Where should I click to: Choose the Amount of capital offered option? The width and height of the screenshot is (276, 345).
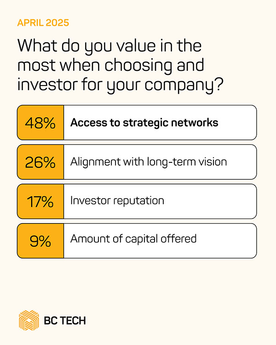click(133, 239)
